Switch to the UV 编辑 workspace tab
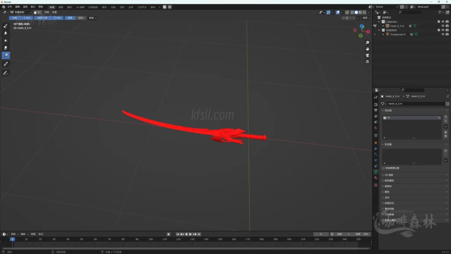451x254 pixels. click(80, 7)
